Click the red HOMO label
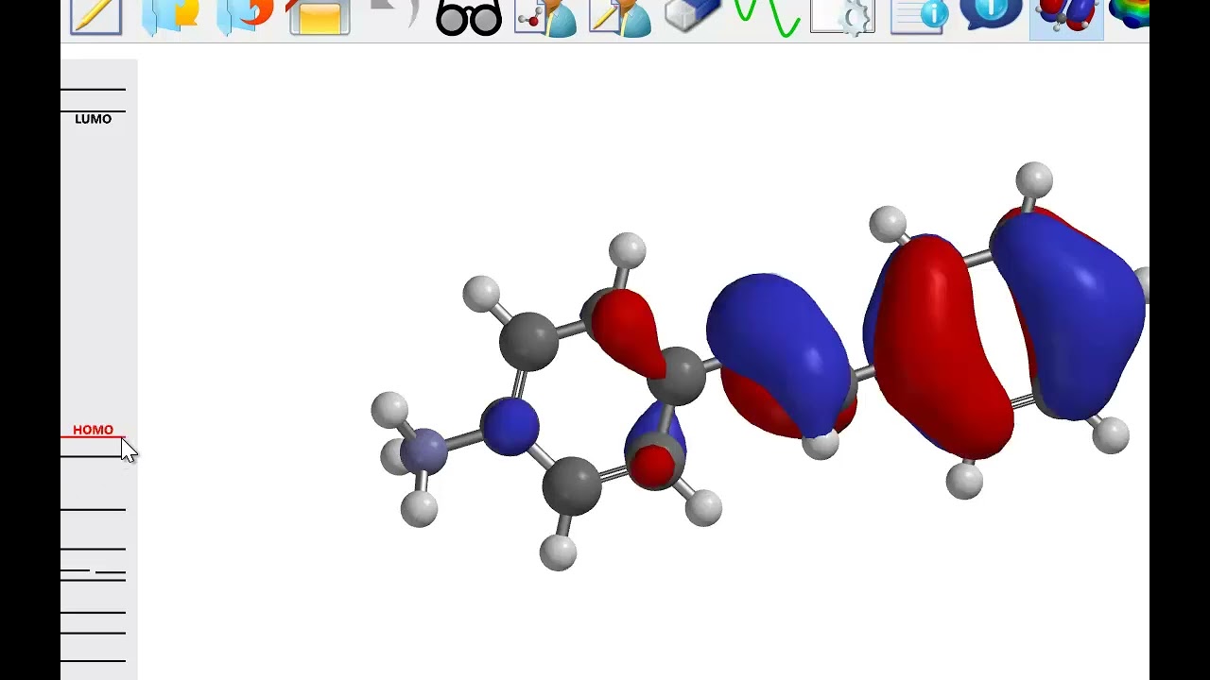The height and width of the screenshot is (680, 1210). point(93,430)
